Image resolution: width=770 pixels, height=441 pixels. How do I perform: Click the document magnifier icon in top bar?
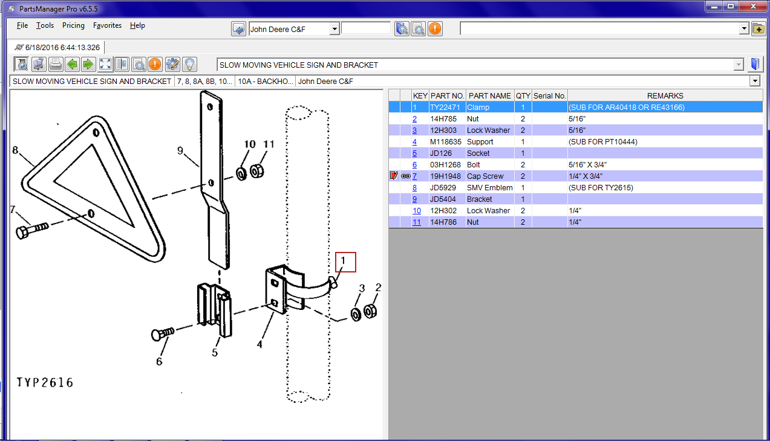tap(419, 29)
